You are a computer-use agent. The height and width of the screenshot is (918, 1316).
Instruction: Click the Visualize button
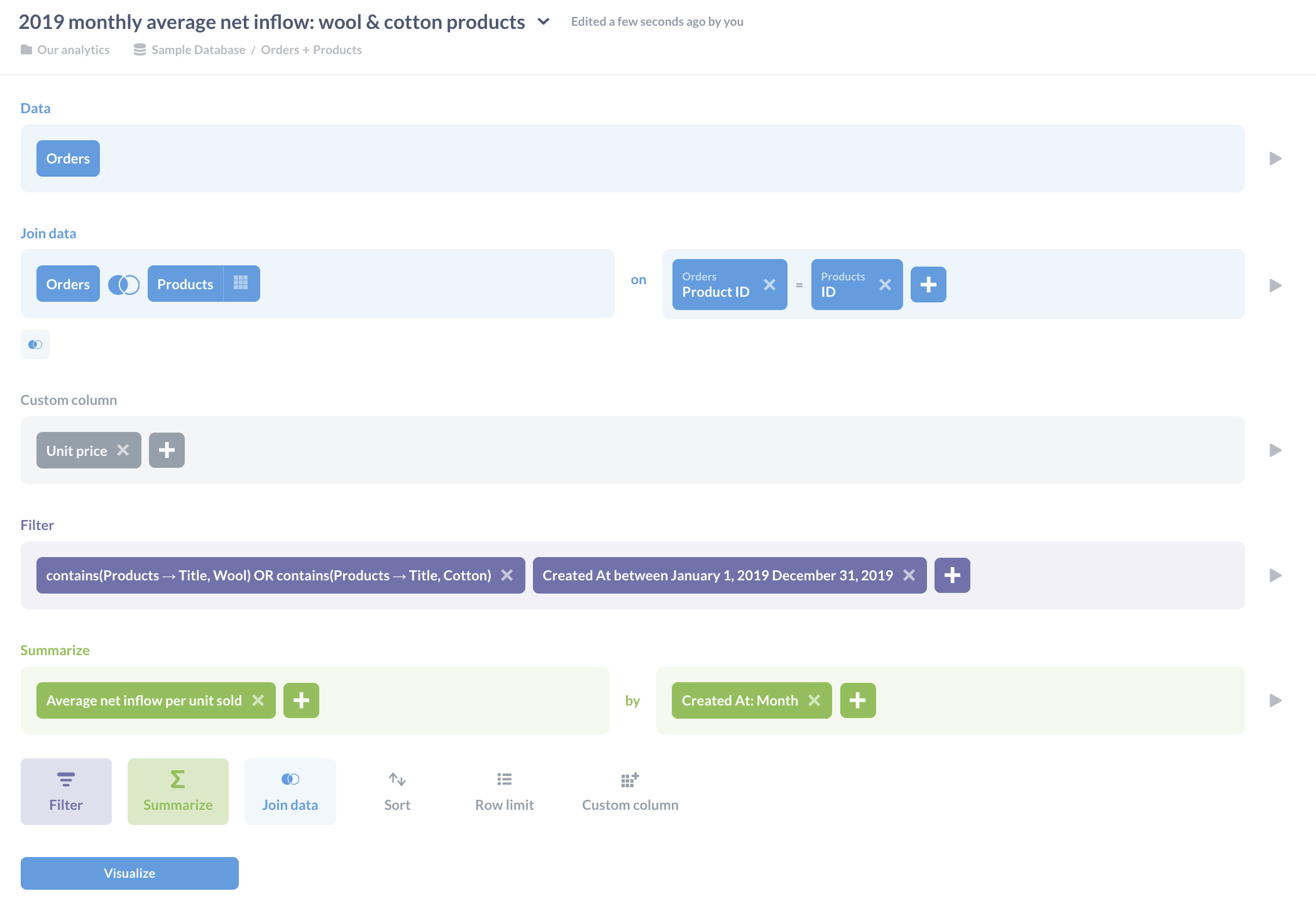(x=129, y=873)
